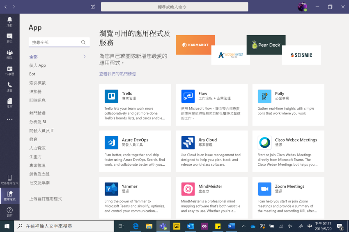Open the Seismic banner tile
The height and width of the screenshot is (232, 349).
coord(301,55)
